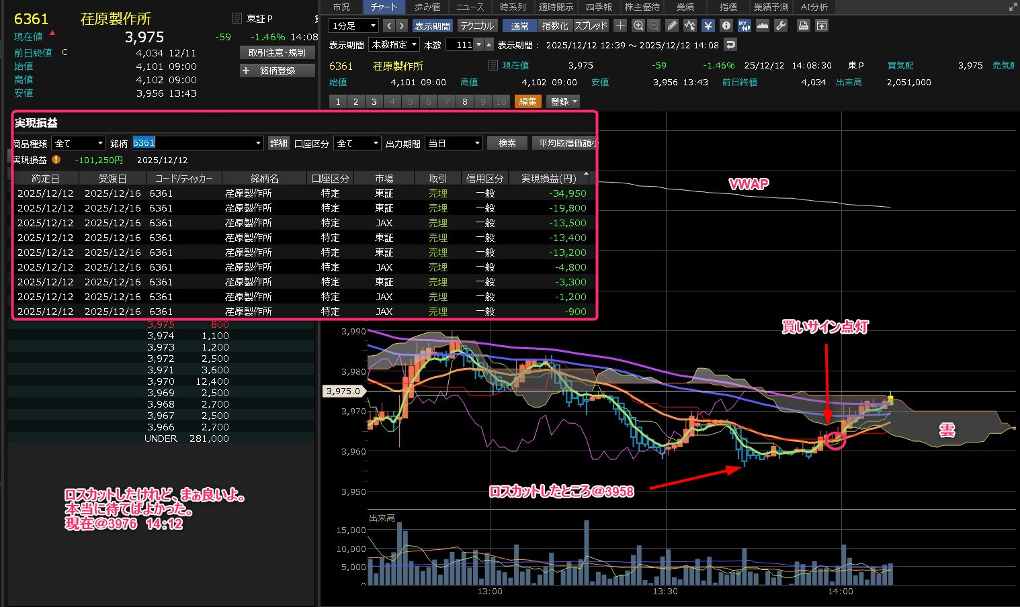Open chart settings wrench icon

click(x=781, y=26)
